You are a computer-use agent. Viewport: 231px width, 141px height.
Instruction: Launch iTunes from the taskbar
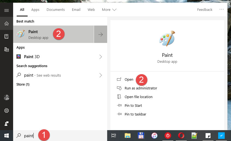(x=154, y=136)
